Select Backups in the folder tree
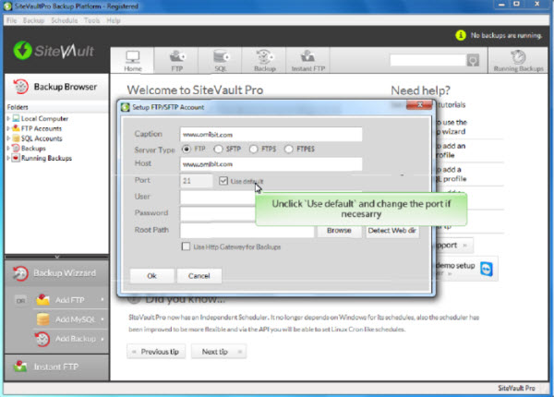554x397 pixels. coord(33,149)
